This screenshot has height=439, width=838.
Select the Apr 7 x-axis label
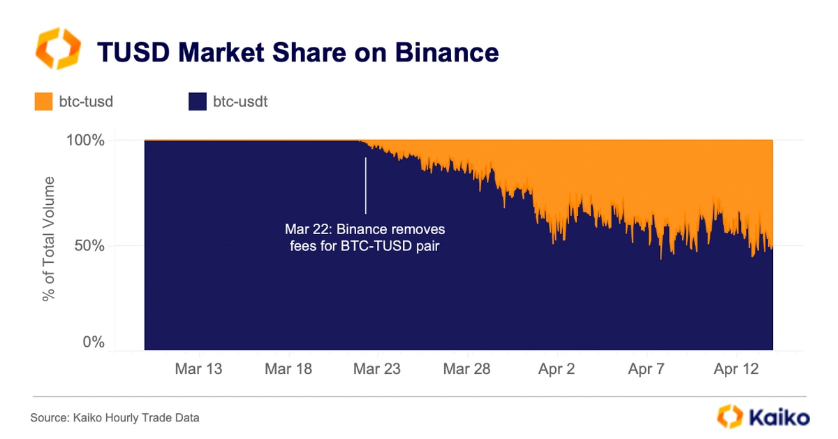[646, 369]
